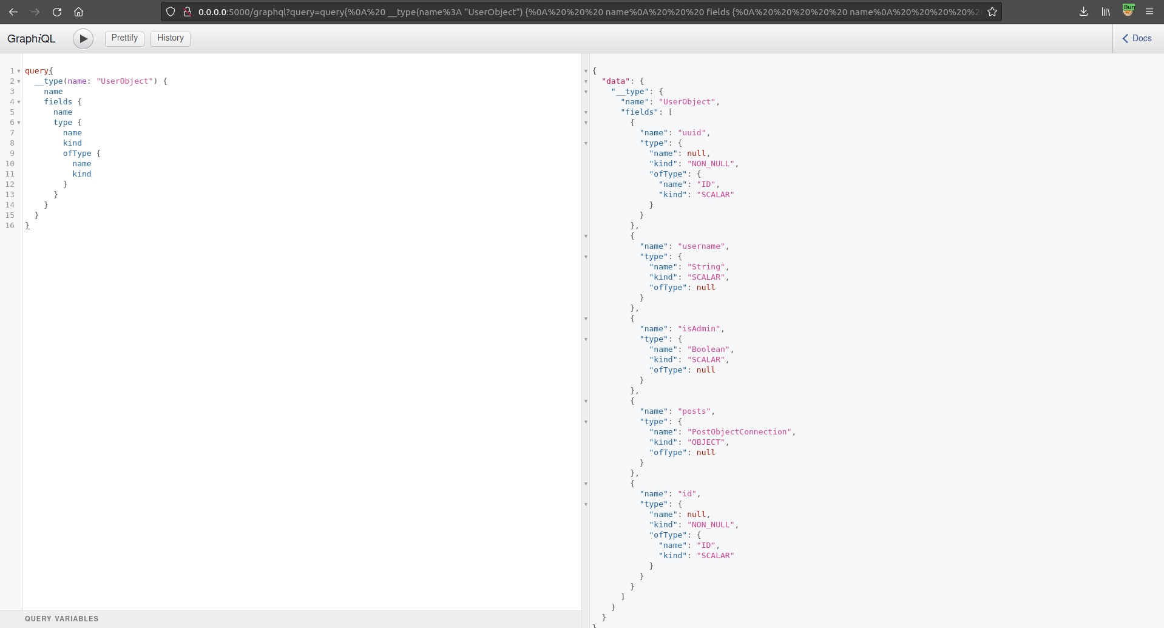Open the Query Variables pane

point(61,619)
